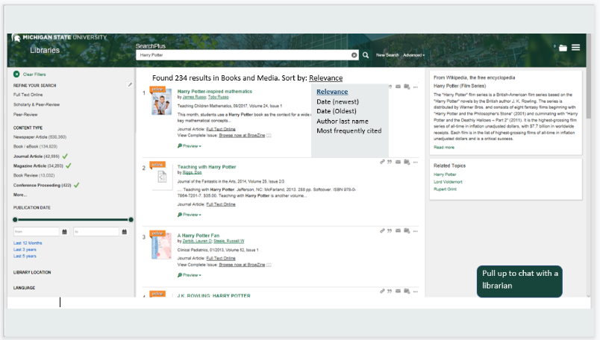Image resolution: width=600 pixels, height=340 pixels.
Task: Expand the Language filter section
Action: (24, 288)
